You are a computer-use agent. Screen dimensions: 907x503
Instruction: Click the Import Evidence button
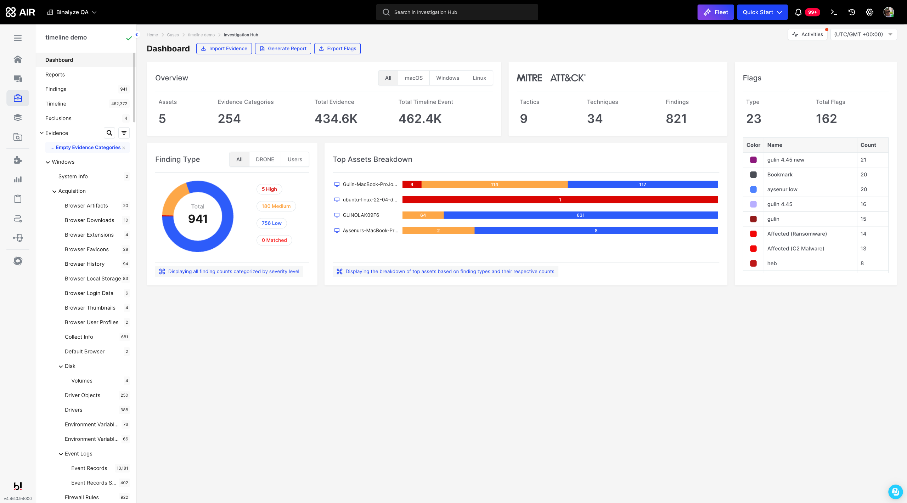224,49
